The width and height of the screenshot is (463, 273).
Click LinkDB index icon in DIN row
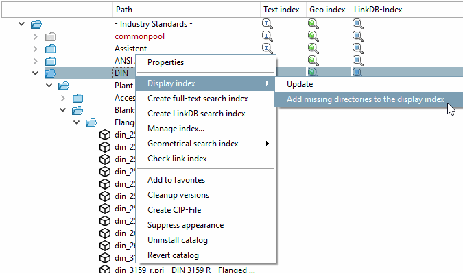coord(357,72)
